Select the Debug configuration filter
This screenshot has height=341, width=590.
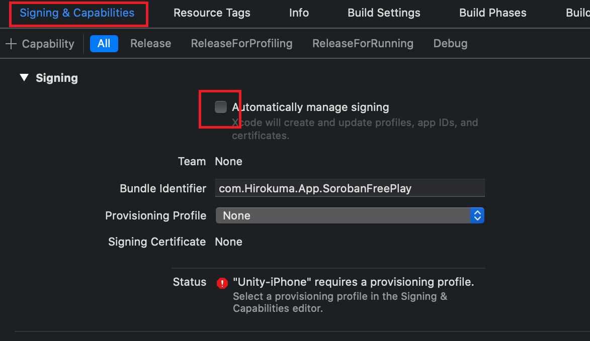450,43
